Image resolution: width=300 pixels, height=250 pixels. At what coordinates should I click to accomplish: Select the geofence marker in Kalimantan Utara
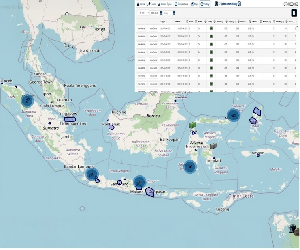click(175, 101)
